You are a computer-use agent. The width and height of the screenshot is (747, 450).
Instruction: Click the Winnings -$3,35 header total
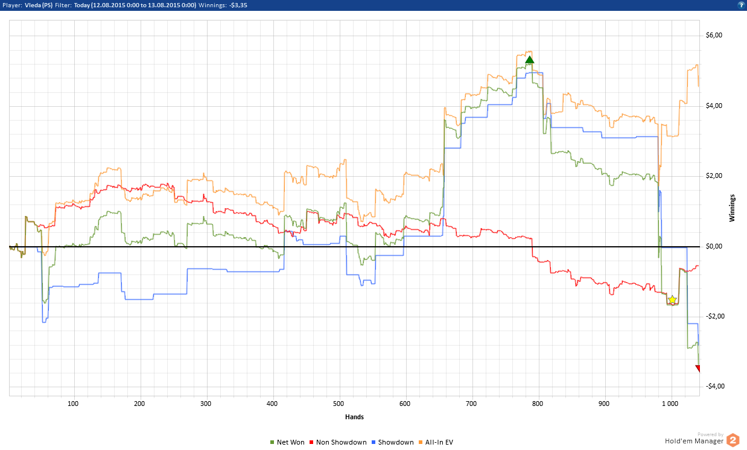223,5
